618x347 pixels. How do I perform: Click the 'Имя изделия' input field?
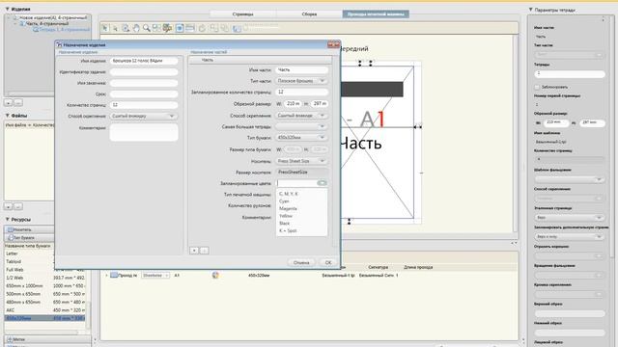tap(144, 61)
